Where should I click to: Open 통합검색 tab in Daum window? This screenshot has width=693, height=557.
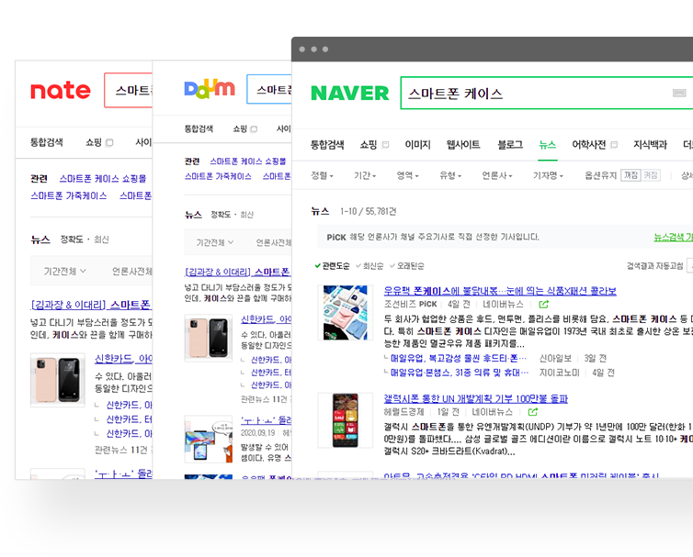[x=199, y=128]
